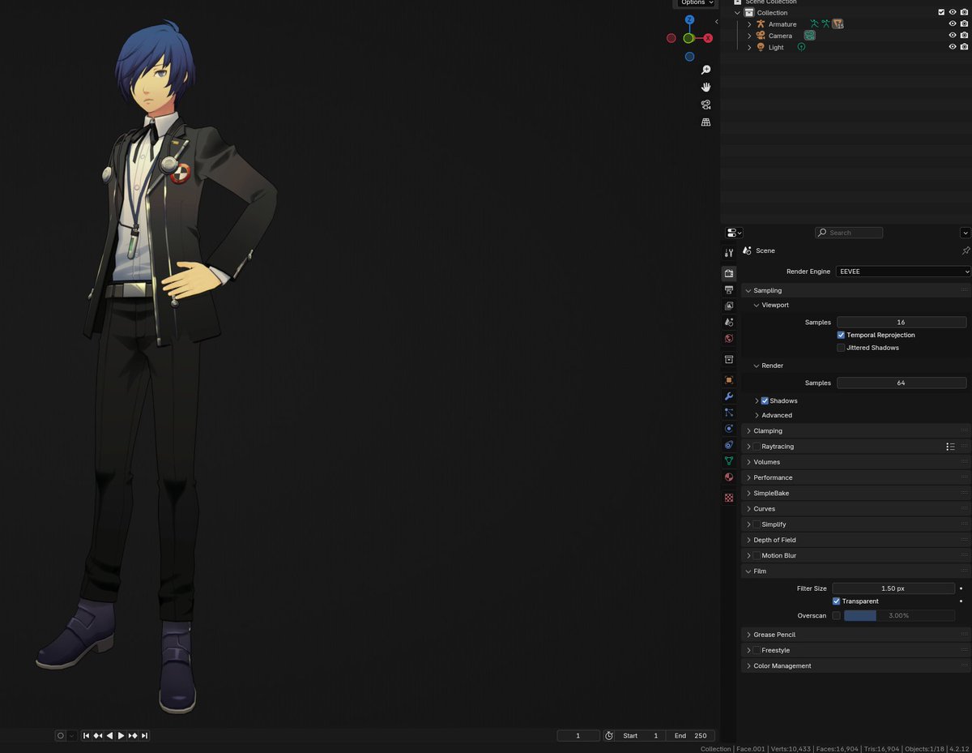Viewport: 972px width, 753px height.
Task: Click the Camera object data icon in outliner
Action: 809,36
